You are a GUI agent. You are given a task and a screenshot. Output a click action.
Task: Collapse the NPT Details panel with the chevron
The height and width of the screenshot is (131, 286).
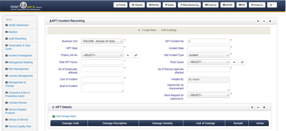[x=258, y=107]
